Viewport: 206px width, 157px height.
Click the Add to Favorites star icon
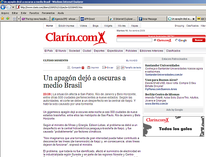tap(8, 18)
